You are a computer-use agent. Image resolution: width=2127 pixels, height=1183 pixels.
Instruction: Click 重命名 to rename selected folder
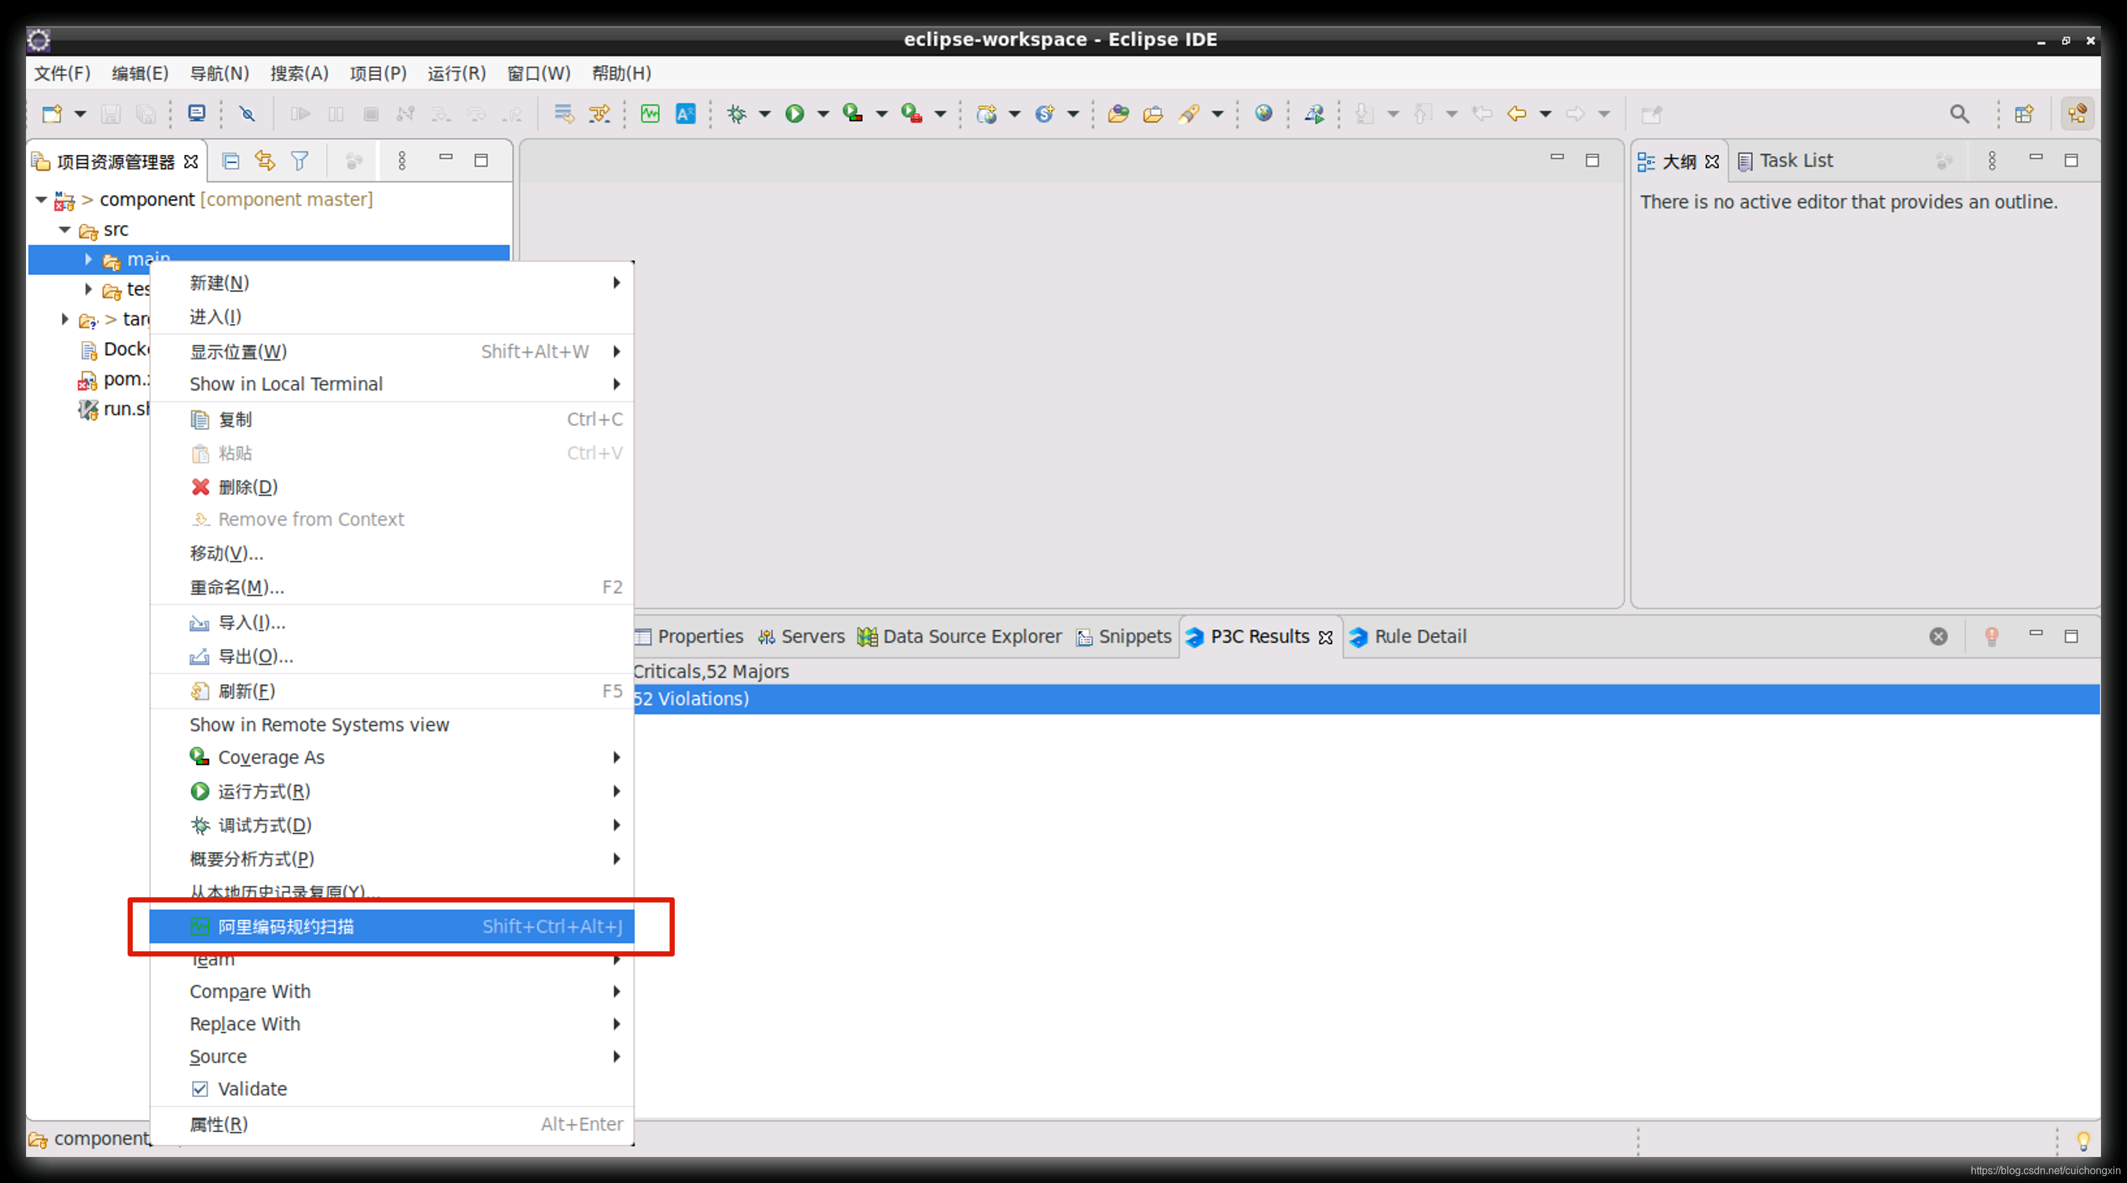tap(240, 586)
